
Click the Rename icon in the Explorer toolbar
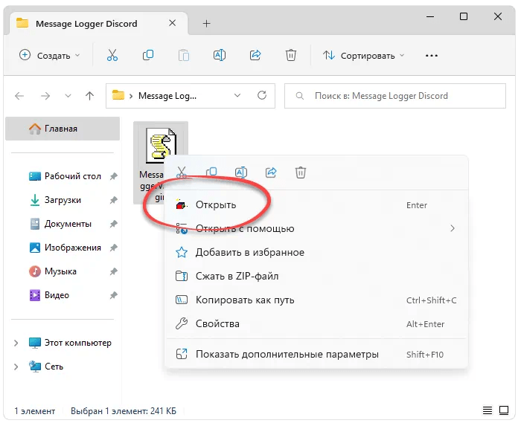coord(220,55)
